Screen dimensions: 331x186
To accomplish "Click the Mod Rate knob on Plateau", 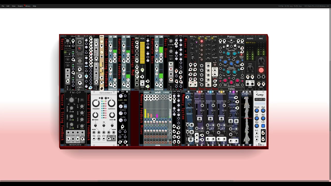I will [225, 81].
